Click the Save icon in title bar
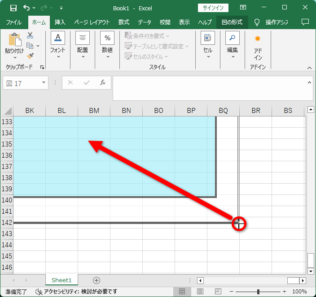 click(x=13, y=8)
